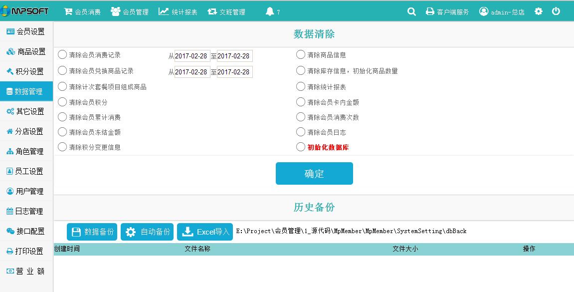Go to 积分设置 sidebar item
Viewport: 574px width, 292px height.
(x=26, y=71)
